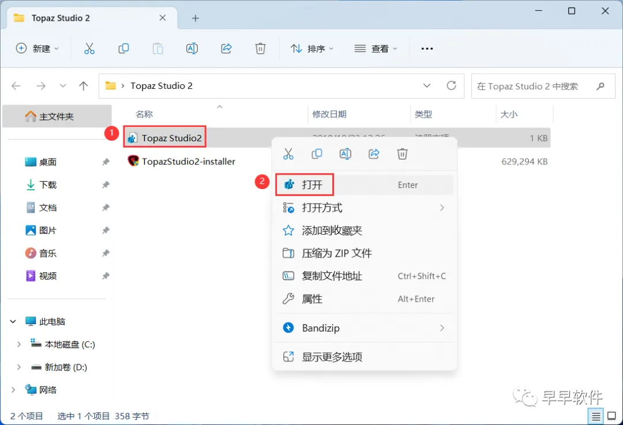
Task: Go back with the left arrow
Action: [x=16, y=86]
